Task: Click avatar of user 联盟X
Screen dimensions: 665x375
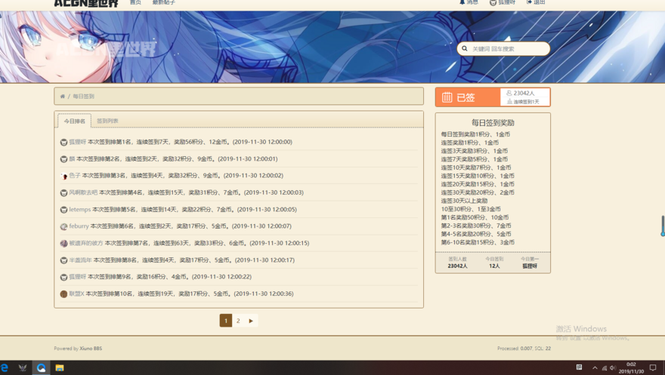Action: [x=63, y=294]
